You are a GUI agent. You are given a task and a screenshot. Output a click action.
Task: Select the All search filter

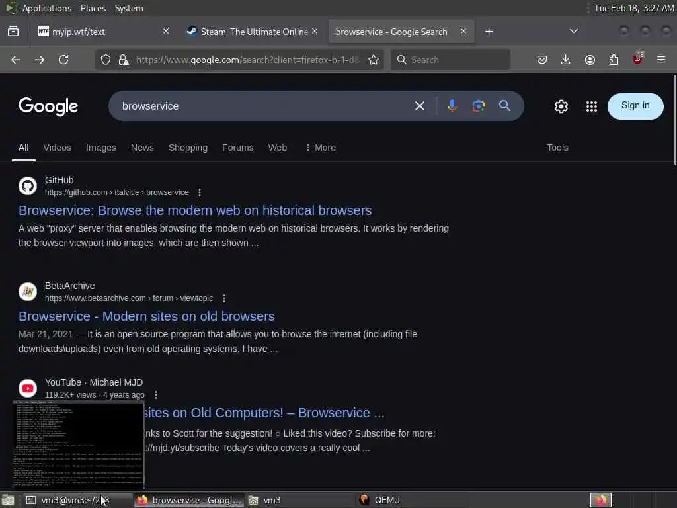point(24,148)
